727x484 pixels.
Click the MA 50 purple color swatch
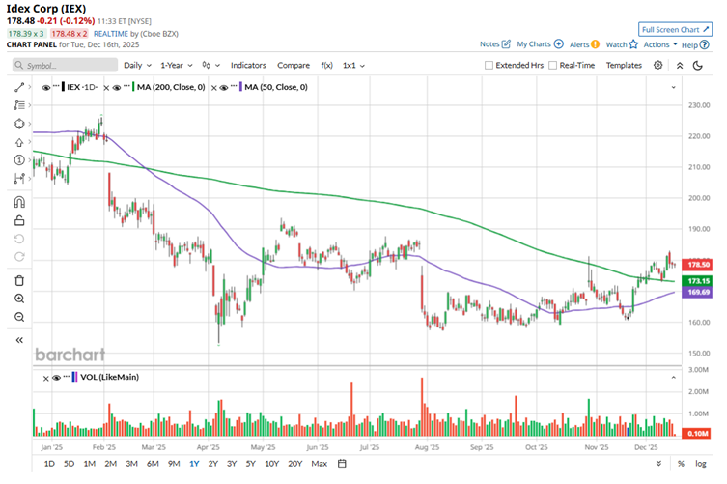pos(238,87)
